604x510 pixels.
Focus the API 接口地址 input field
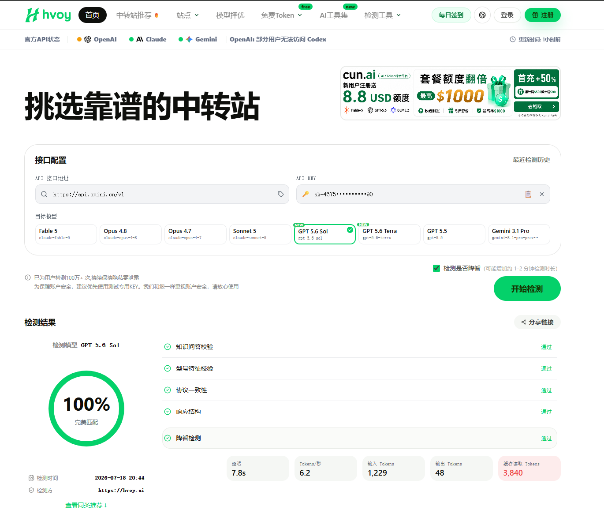pyautogui.click(x=162, y=194)
